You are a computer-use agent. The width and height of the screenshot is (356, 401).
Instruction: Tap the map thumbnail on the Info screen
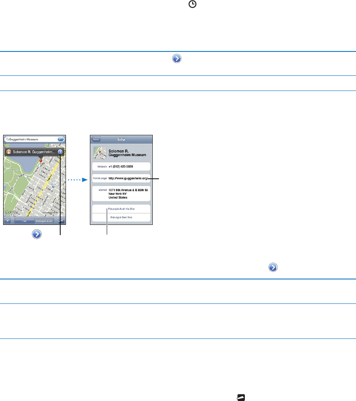(x=100, y=153)
